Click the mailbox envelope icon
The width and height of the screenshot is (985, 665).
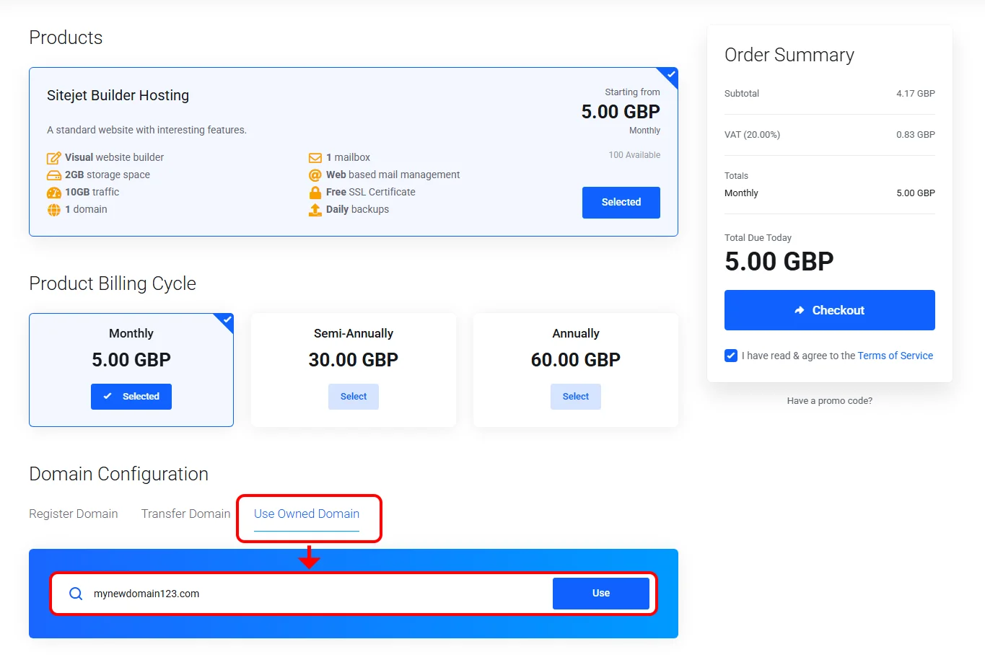[315, 158]
